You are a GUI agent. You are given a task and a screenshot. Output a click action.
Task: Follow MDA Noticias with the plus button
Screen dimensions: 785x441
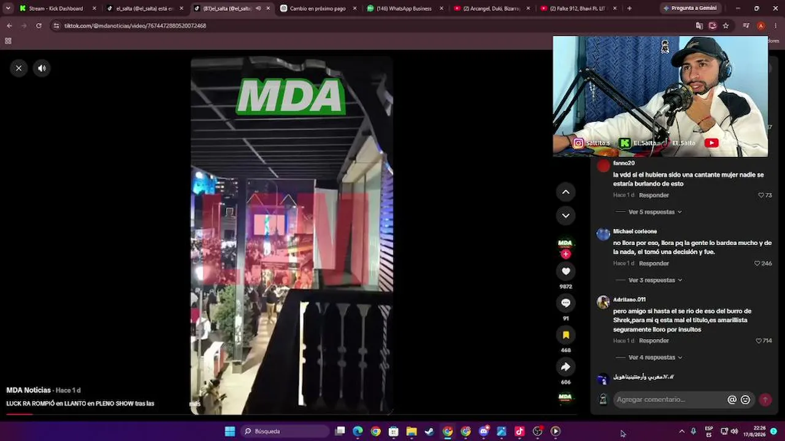[565, 254]
